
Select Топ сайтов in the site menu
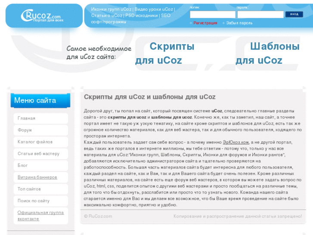click(x=41, y=189)
